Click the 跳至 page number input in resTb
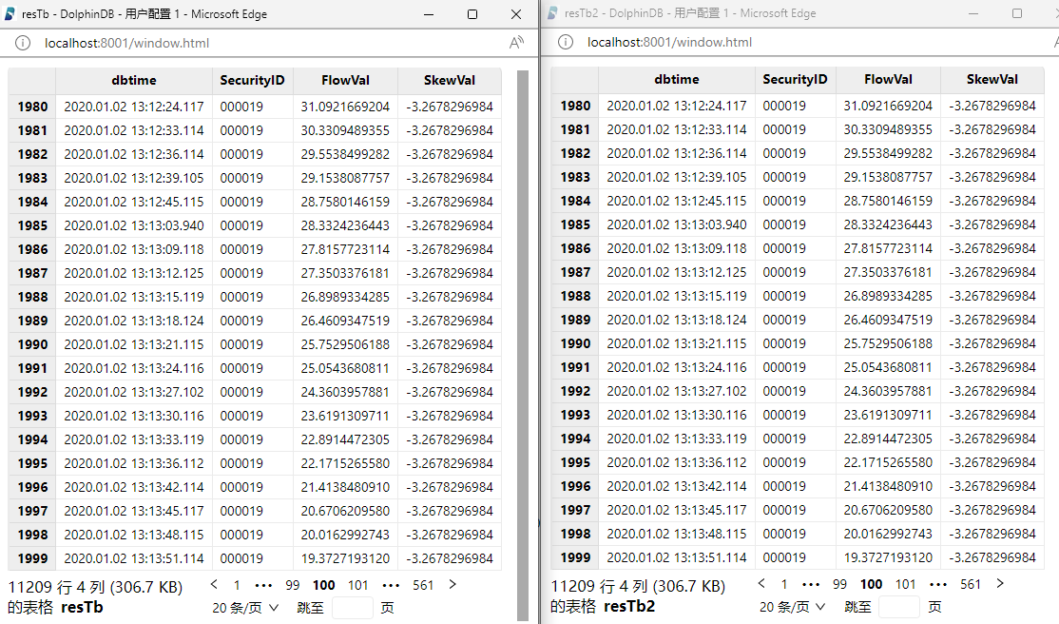Image resolution: width=1059 pixels, height=624 pixels. 352,606
